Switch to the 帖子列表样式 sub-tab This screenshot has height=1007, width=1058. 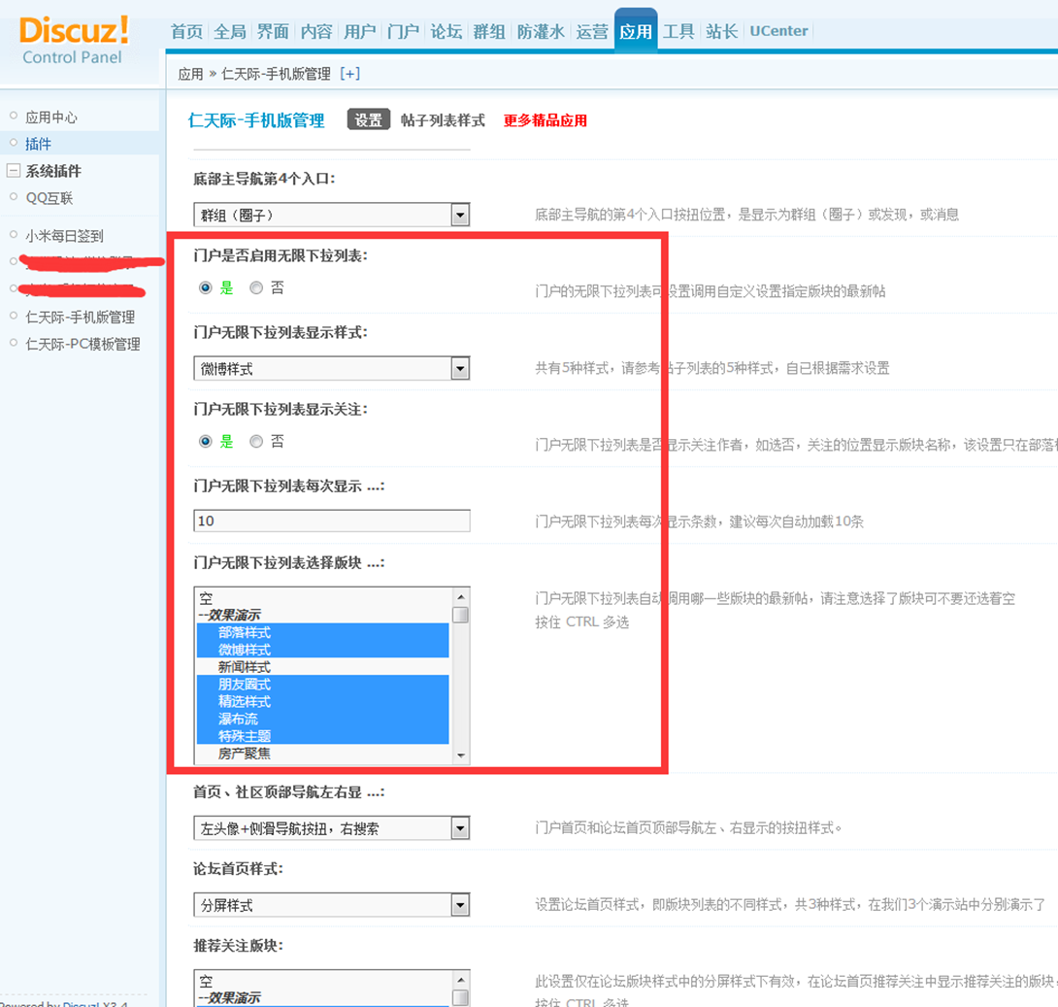tap(443, 120)
